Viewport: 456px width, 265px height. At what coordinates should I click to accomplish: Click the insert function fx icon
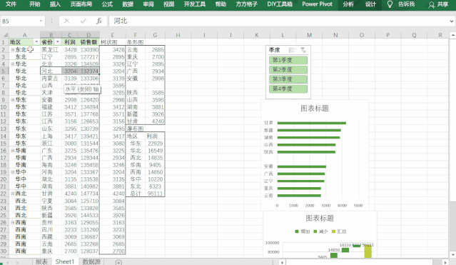pyautogui.click(x=99, y=21)
